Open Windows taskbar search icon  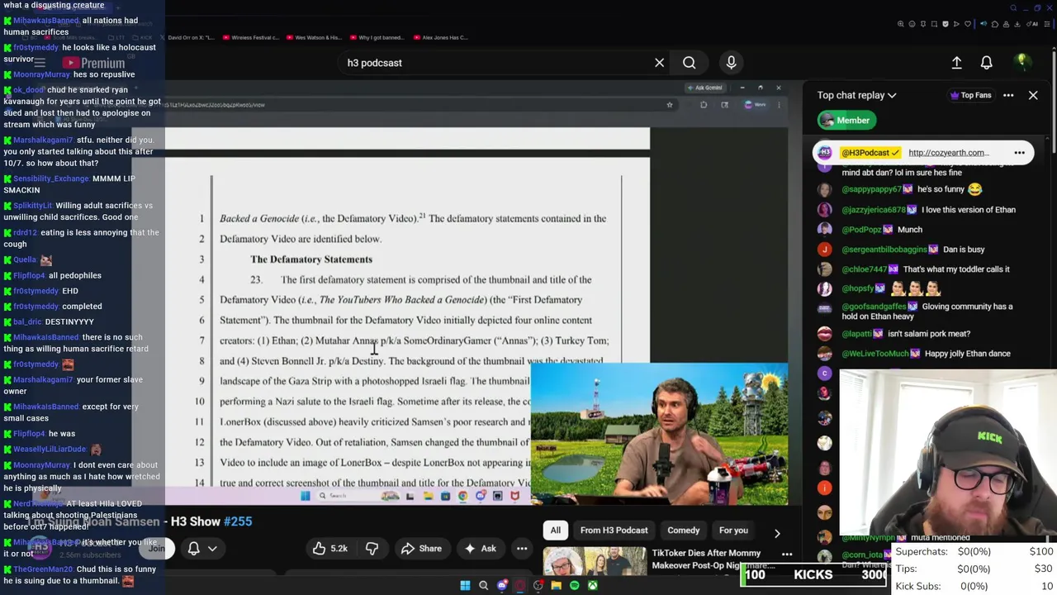(x=483, y=586)
